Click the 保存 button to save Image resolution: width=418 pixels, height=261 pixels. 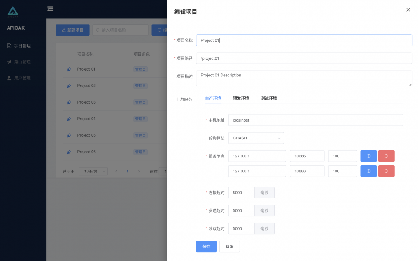pos(206,246)
